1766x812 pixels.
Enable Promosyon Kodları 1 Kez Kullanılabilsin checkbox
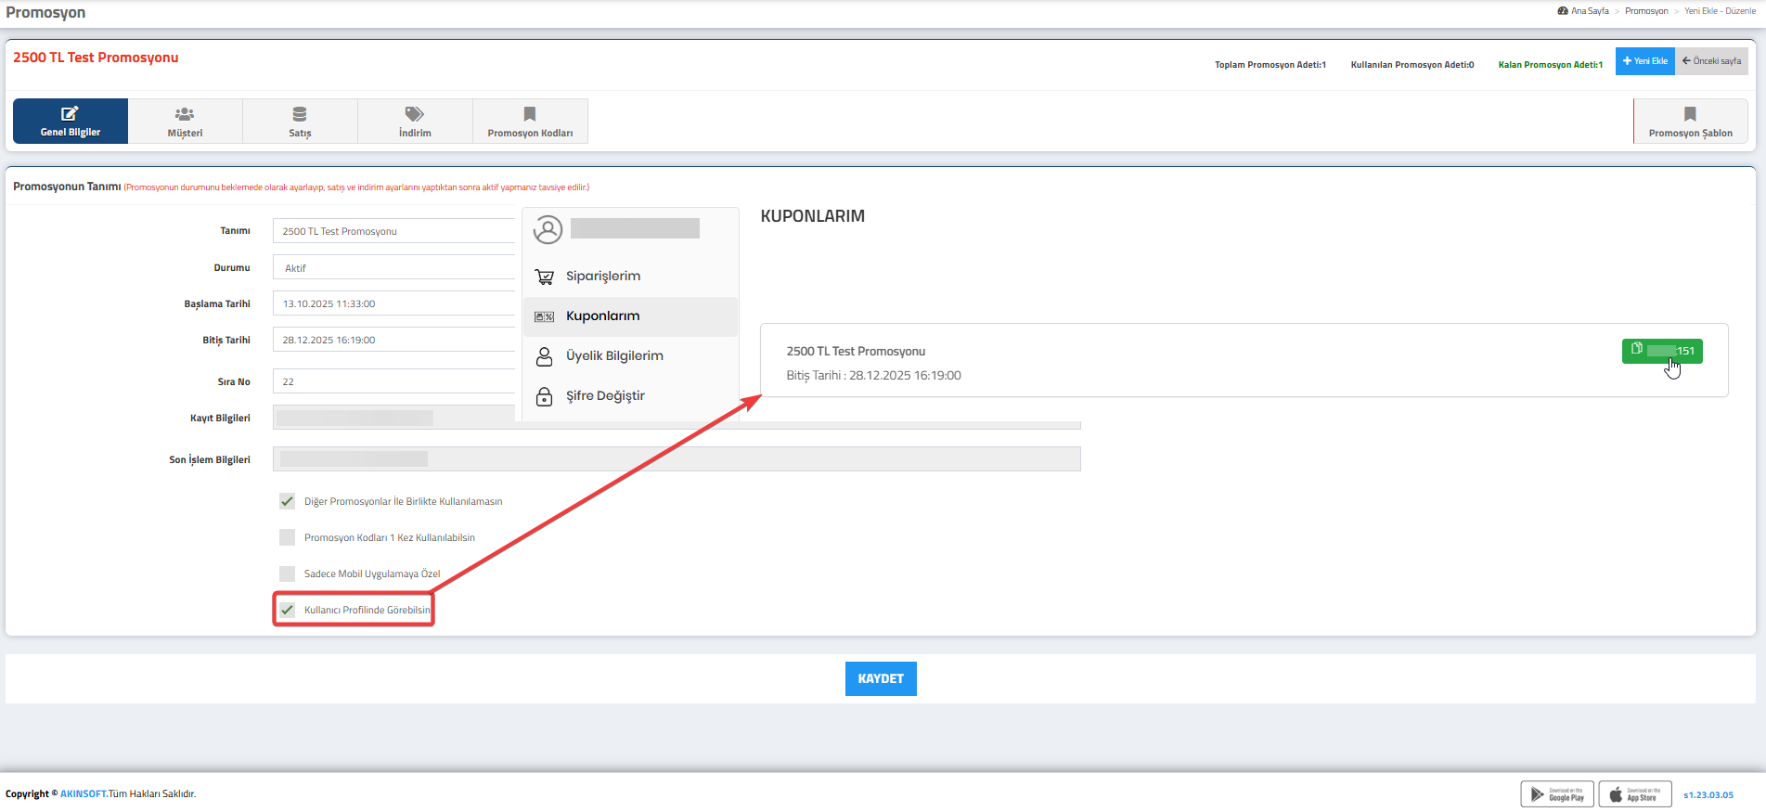[x=288, y=537]
